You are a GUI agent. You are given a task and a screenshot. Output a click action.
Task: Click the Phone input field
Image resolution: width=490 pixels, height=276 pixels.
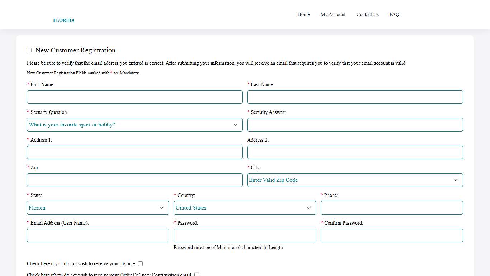pos(391,207)
